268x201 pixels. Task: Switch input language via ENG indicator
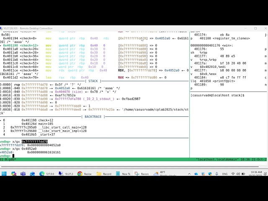click(225, 174)
